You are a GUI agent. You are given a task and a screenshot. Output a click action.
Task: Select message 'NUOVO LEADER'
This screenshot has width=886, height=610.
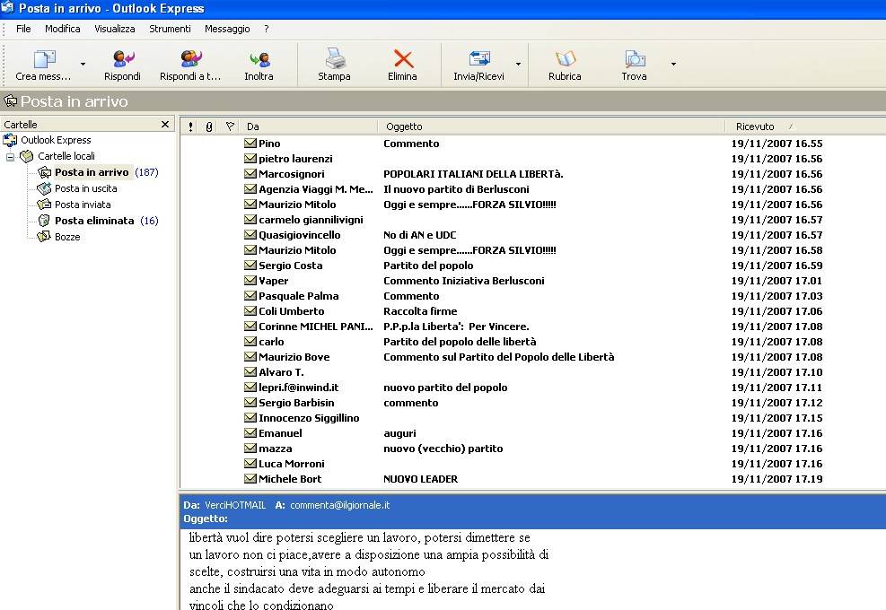tap(533, 479)
